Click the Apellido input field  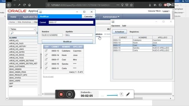(x=79, y=35)
